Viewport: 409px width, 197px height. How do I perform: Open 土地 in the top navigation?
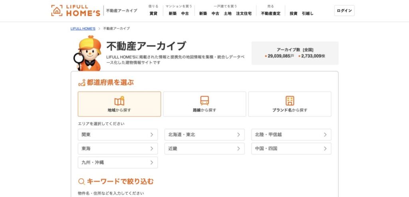coord(228,14)
